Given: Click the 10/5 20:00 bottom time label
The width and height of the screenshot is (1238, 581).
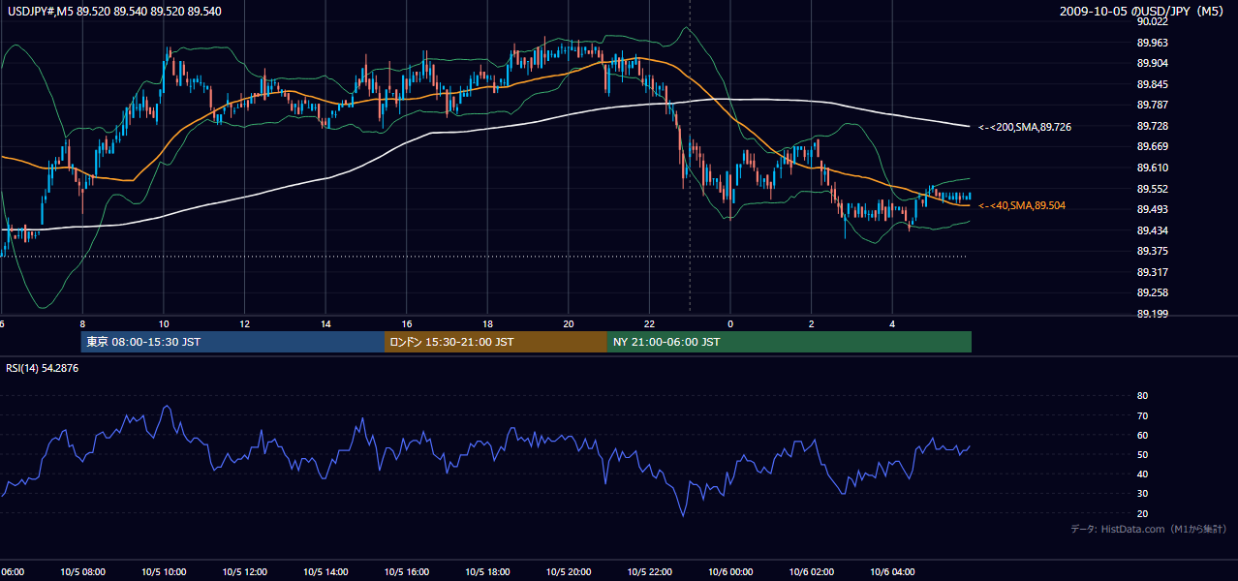Looking at the screenshot, I should click(569, 571).
